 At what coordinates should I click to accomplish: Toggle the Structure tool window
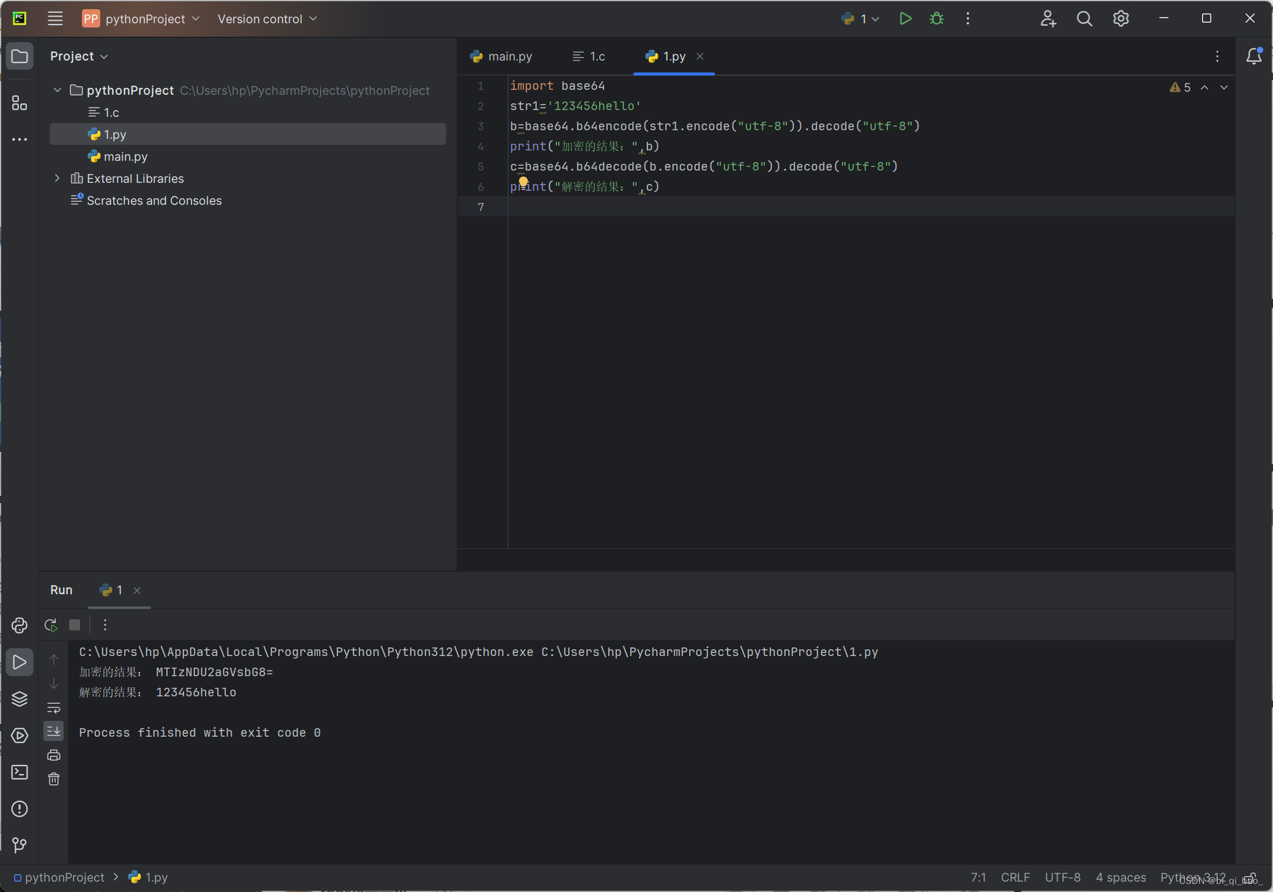tap(20, 103)
